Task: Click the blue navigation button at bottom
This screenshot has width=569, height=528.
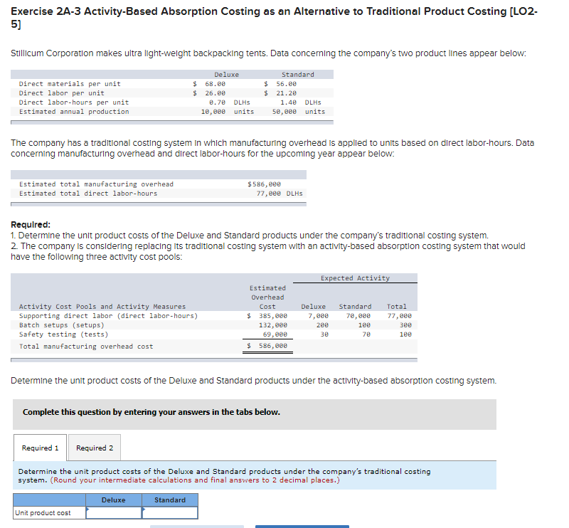Action: [302, 525]
